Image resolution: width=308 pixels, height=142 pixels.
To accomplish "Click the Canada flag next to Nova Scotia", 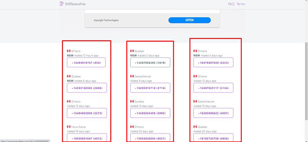I will coord(69,127).
